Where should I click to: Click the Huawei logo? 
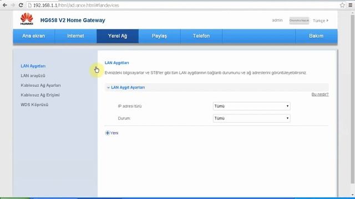(x=27, y=19)
